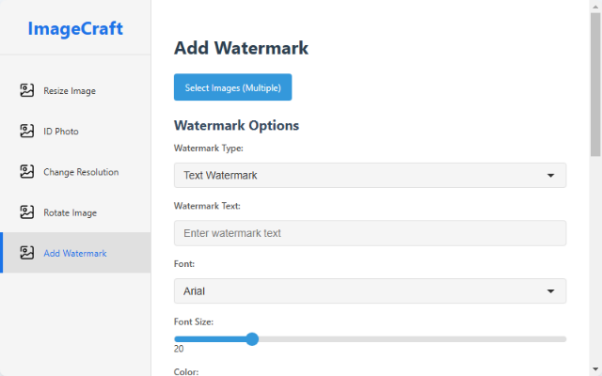Screen dimensions: 602x376
Task: Click the arrow of the Text Watermark dropdown
Action: (551, 176)
